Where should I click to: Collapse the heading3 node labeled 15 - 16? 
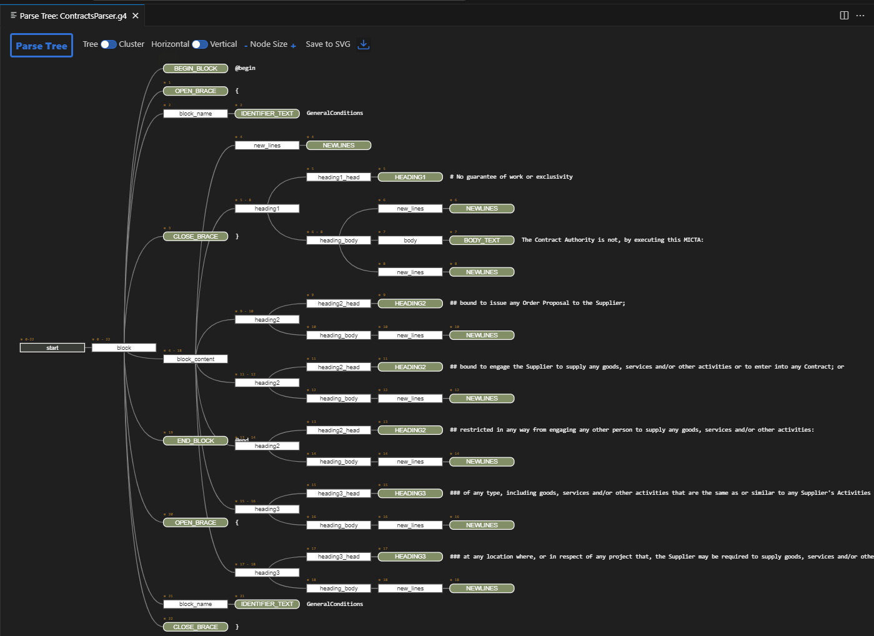267,509
